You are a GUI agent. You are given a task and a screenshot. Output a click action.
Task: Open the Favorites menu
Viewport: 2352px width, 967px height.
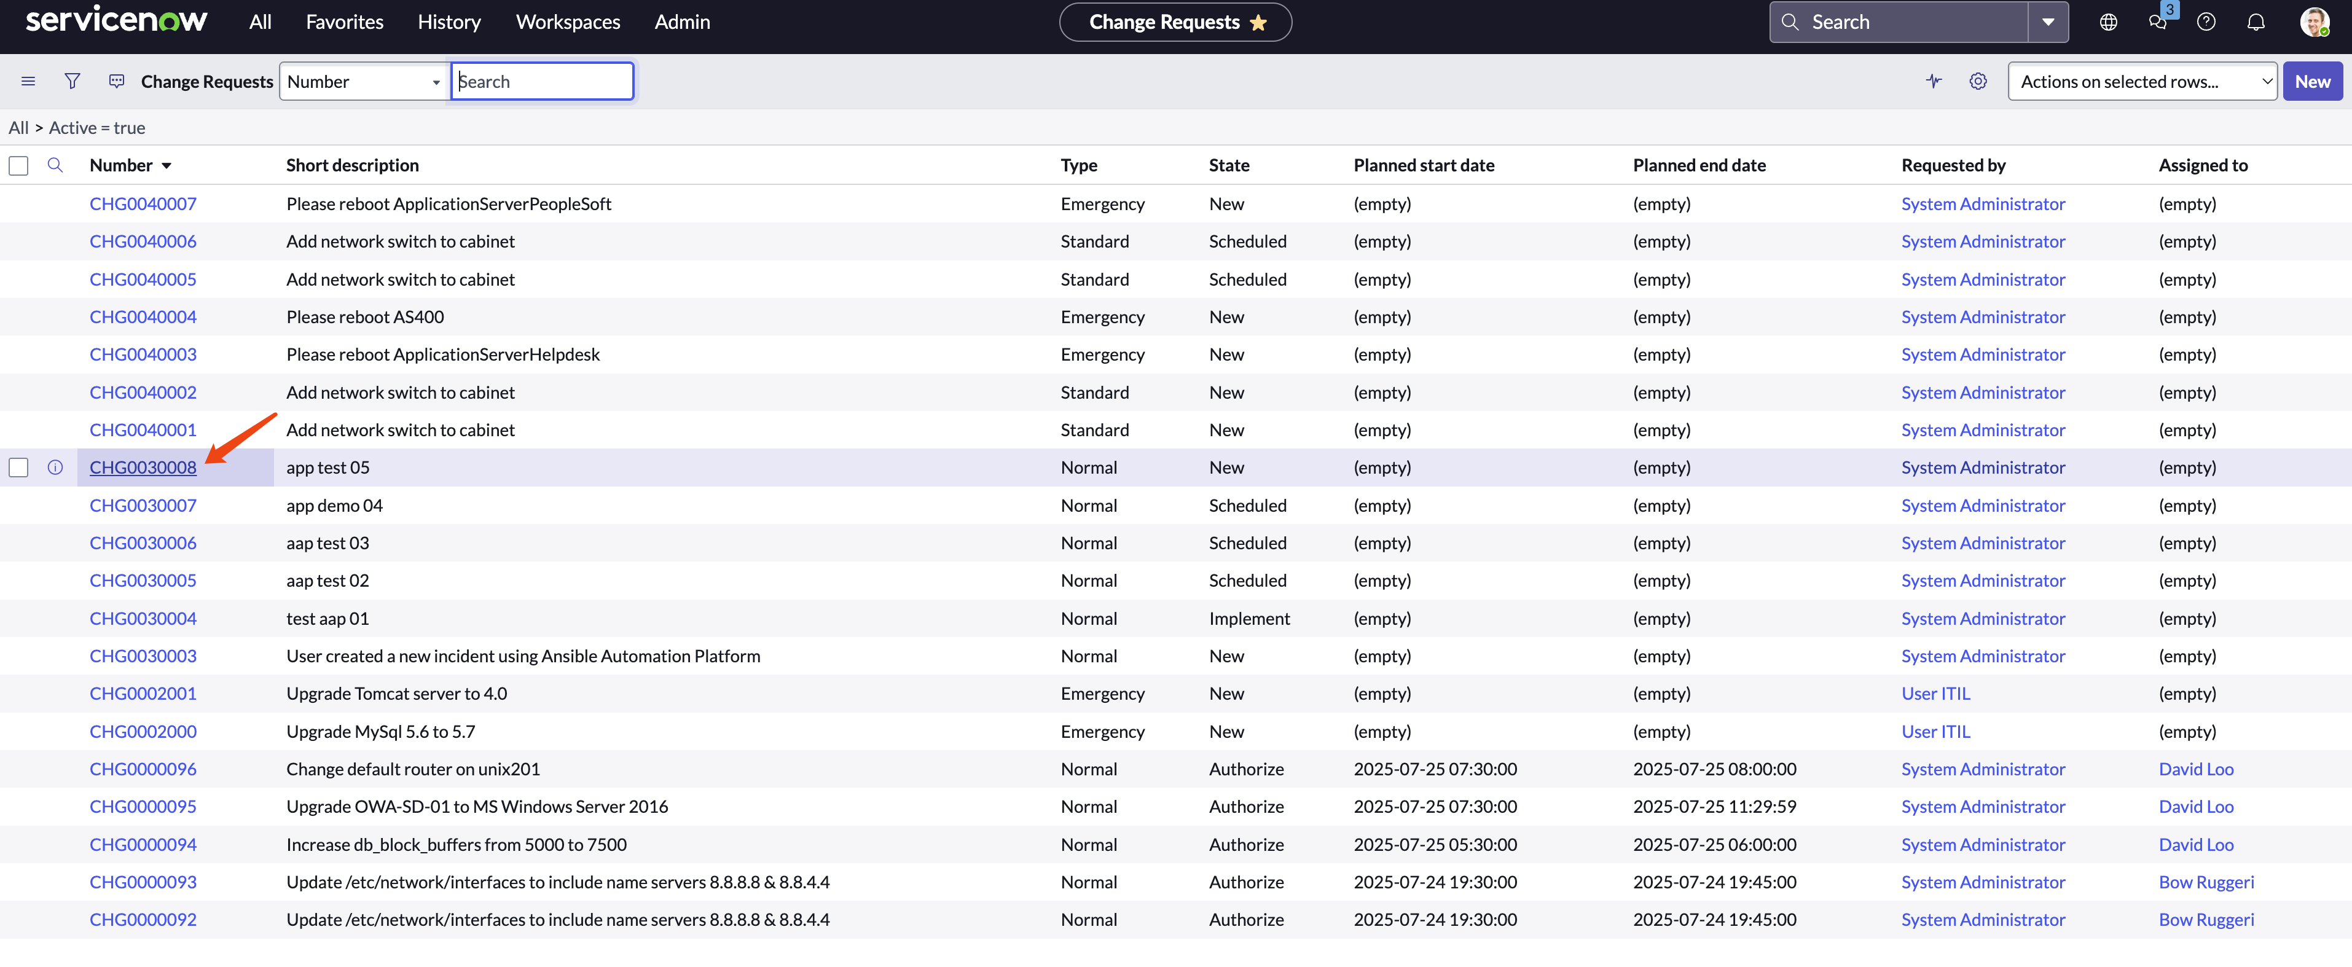coord(344,22)
